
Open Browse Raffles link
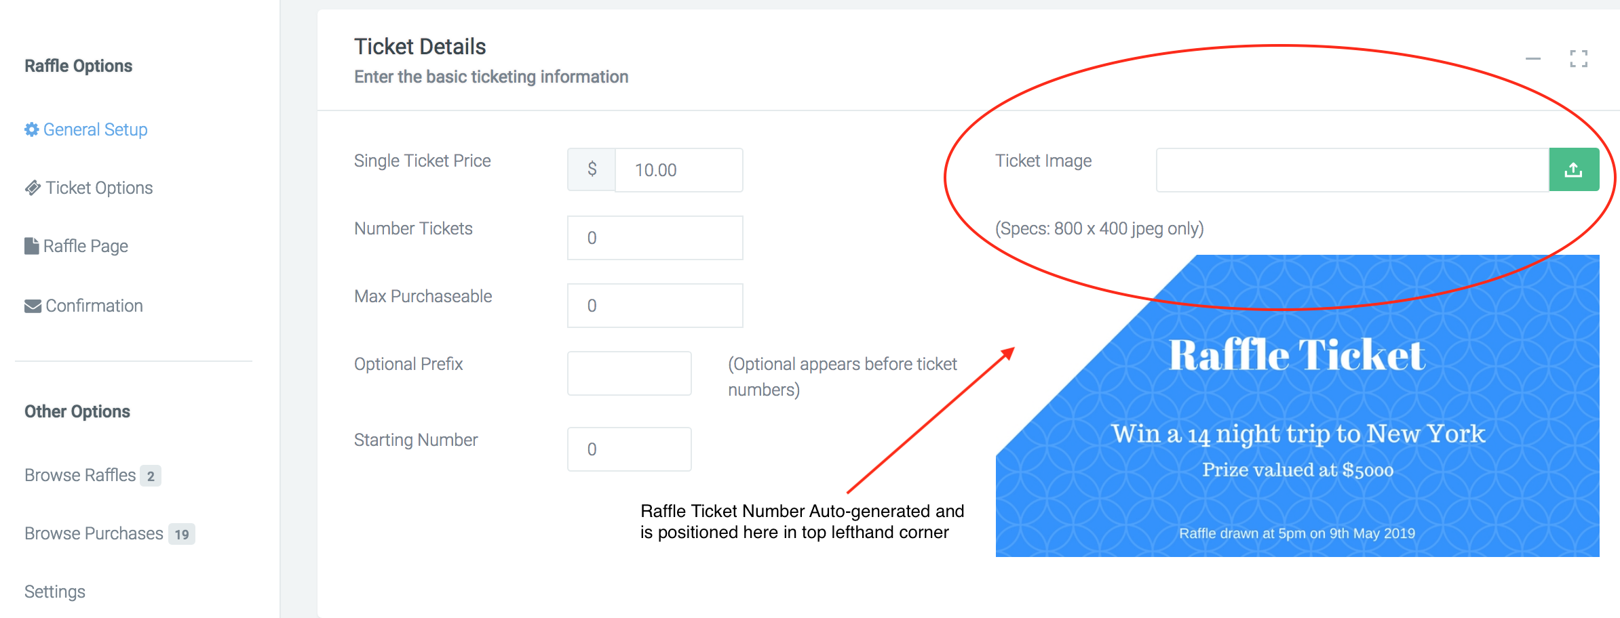tap(80, 475)
